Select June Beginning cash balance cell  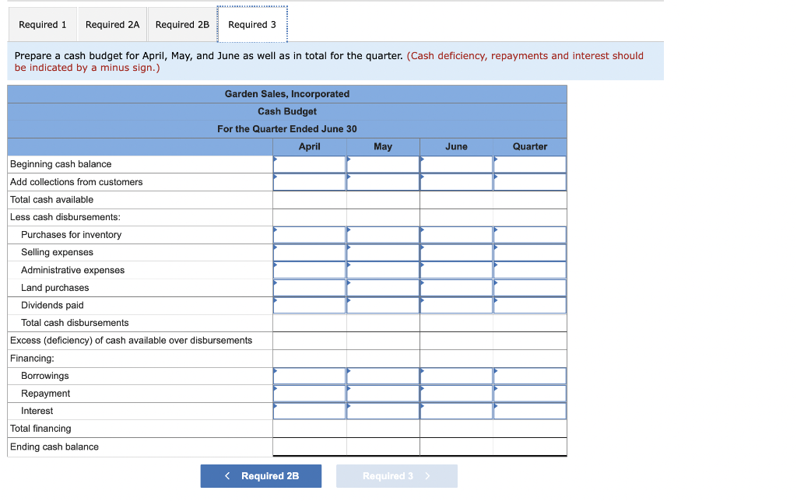pyautogui.click(x=456, y=164)
